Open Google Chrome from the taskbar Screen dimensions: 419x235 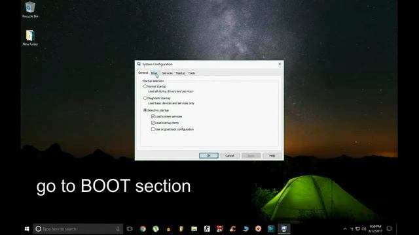coord(143,229)
